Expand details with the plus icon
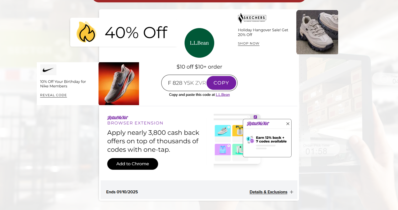 pyautogui.click(x=292, y=192)
